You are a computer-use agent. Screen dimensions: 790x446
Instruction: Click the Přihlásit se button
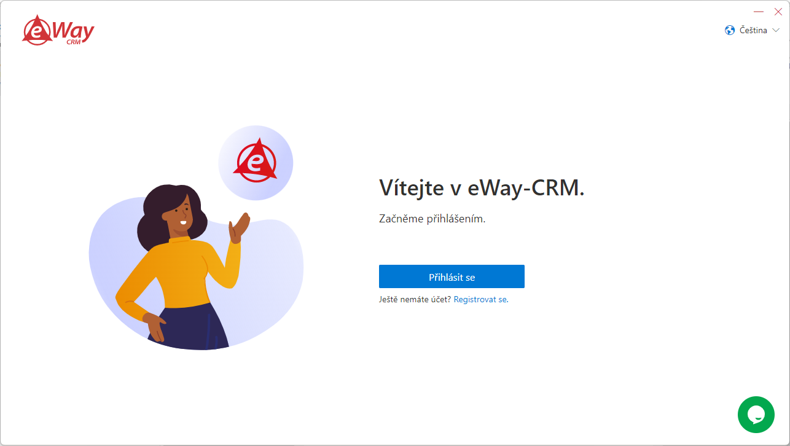tap(452, 276)
